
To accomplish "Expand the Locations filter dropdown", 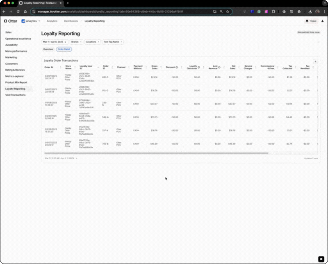I will point(92,42).
